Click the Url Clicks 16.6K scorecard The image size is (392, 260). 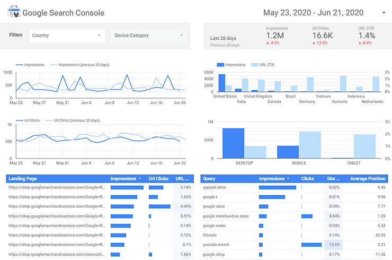coord(322,36)
